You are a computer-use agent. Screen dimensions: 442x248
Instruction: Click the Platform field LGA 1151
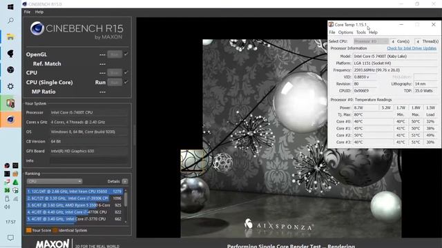pos(395,63)
